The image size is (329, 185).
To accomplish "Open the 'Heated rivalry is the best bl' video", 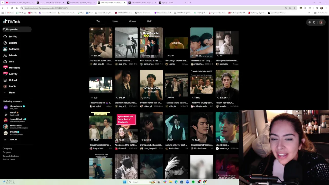I will (x=202, y=85).
